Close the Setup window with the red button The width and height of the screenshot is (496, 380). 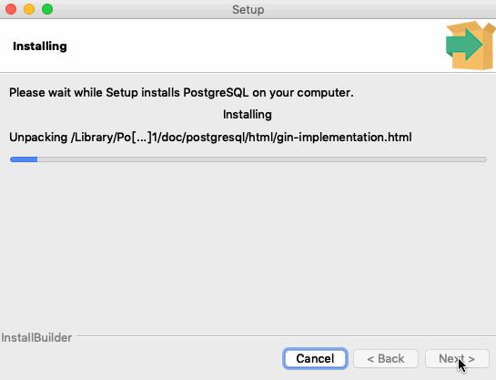[x=11, y=9]
